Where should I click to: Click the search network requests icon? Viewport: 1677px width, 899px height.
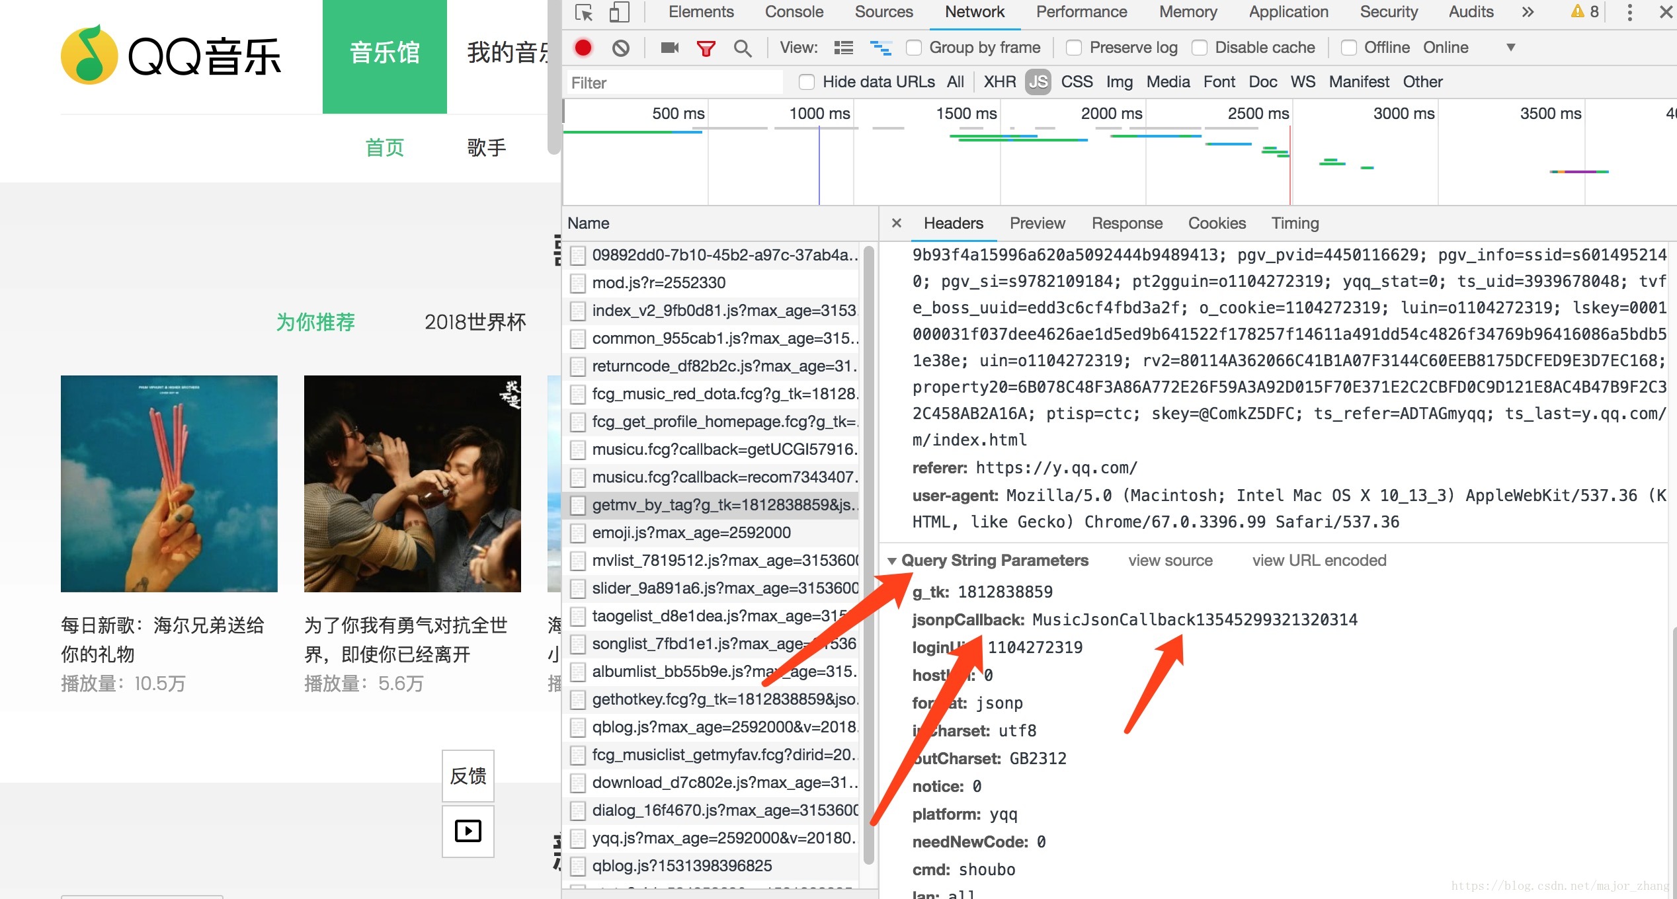click(743, 46)
